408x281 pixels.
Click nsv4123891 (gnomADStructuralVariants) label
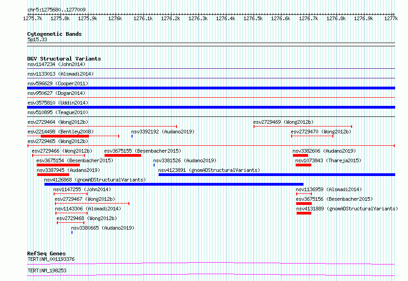click(x=209, y=170)
